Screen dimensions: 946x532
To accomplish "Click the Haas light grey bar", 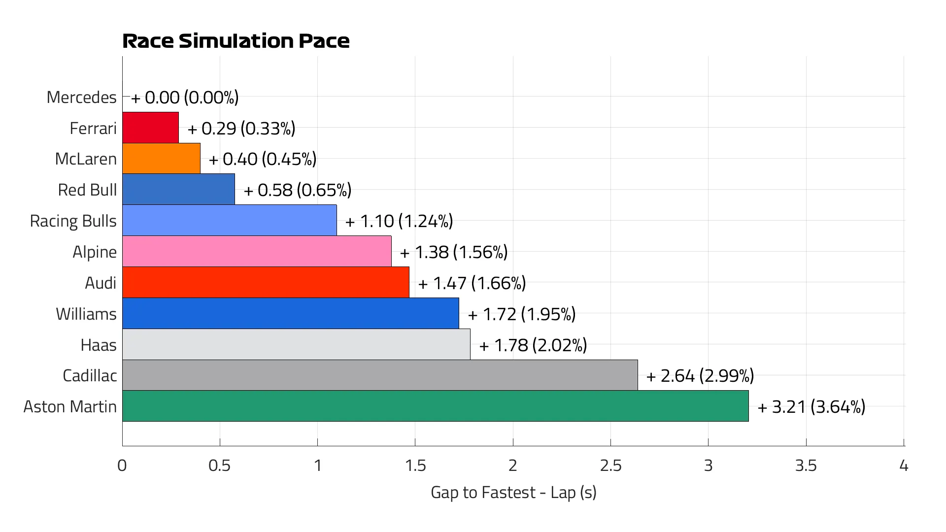I will 297,344.
